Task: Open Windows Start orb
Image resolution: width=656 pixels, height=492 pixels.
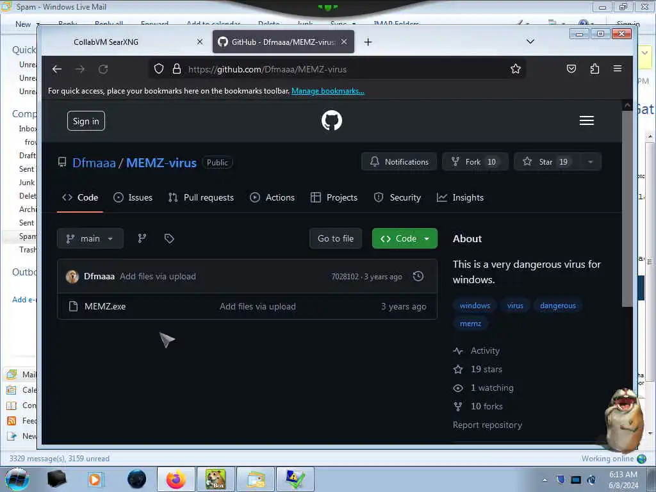Action: [x=17, y=479]
